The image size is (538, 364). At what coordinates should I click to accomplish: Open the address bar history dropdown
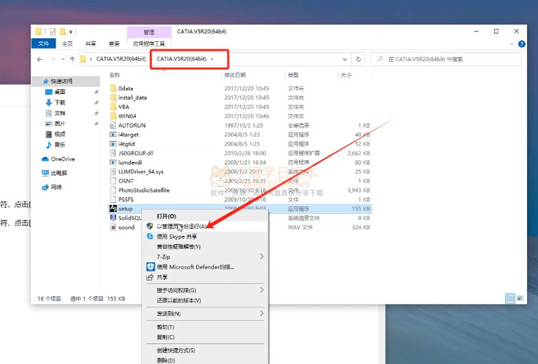(347, 60)
